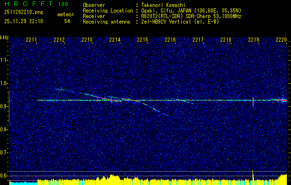Click time marker 2217
The height and width of the screenshot is (185, 291).
[198, 39]
